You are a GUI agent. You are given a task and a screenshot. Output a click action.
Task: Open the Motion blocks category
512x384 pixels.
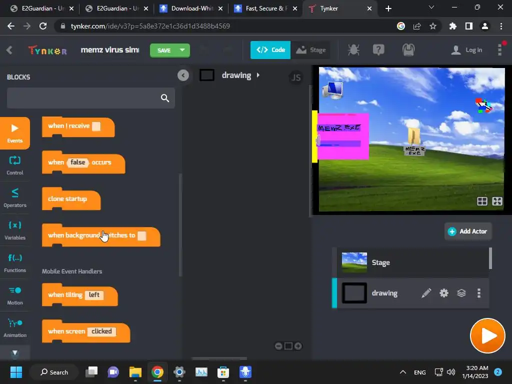tap(14, 295)
